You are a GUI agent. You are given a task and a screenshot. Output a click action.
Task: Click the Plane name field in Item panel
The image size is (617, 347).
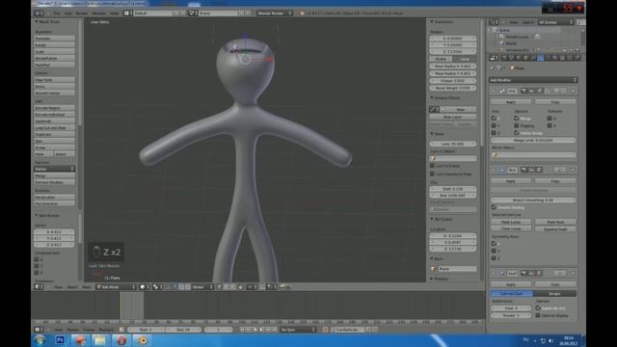pyautogui.click(x=456, y=269)
